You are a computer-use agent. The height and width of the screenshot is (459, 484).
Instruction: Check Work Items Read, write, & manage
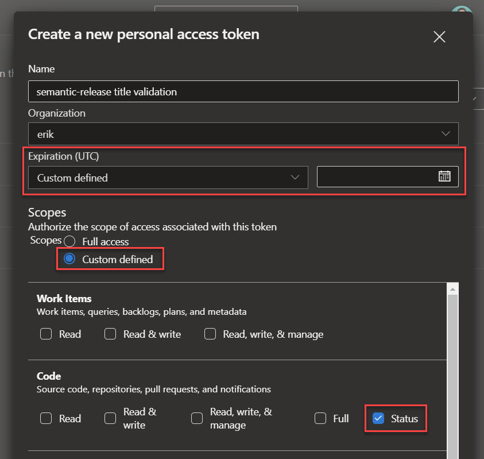[210, 334]
